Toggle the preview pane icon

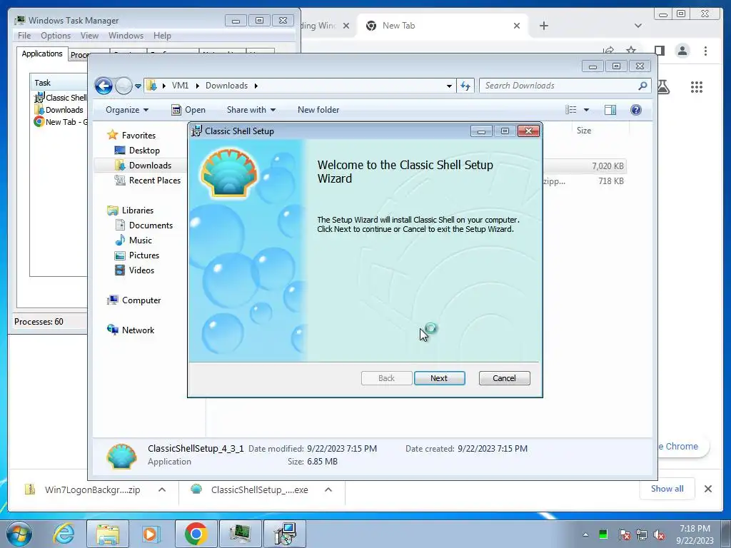point(610,110)
